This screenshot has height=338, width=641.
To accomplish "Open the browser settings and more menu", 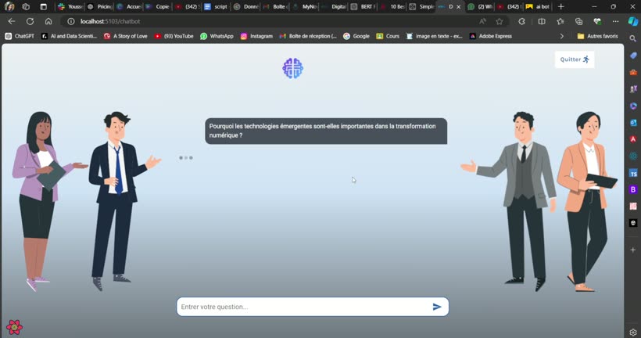I will [x=615, y=21].
